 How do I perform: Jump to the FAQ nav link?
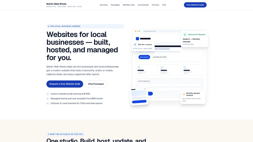[164, 5]
